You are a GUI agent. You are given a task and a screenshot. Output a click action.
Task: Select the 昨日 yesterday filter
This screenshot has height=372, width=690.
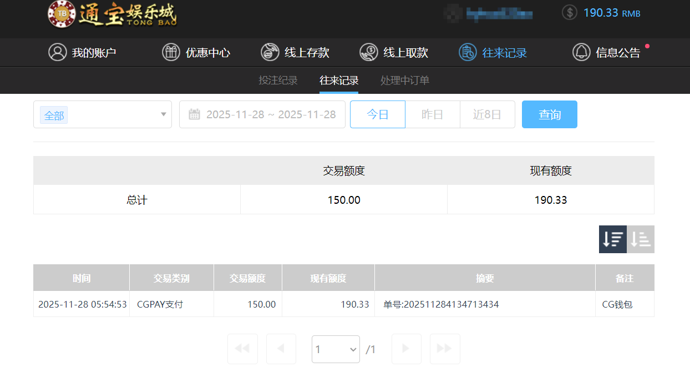coord(433,114)
